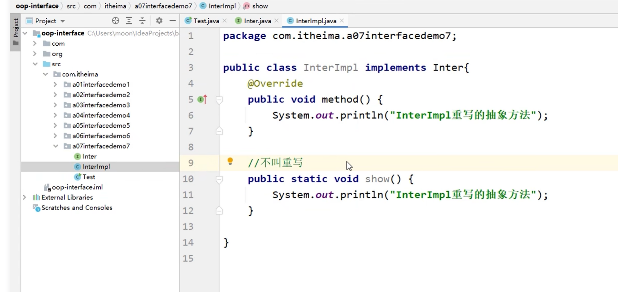The image size is (618, 292).
Task: Click src in the breadcrumb bar
Action: click(x=71, y=6)
